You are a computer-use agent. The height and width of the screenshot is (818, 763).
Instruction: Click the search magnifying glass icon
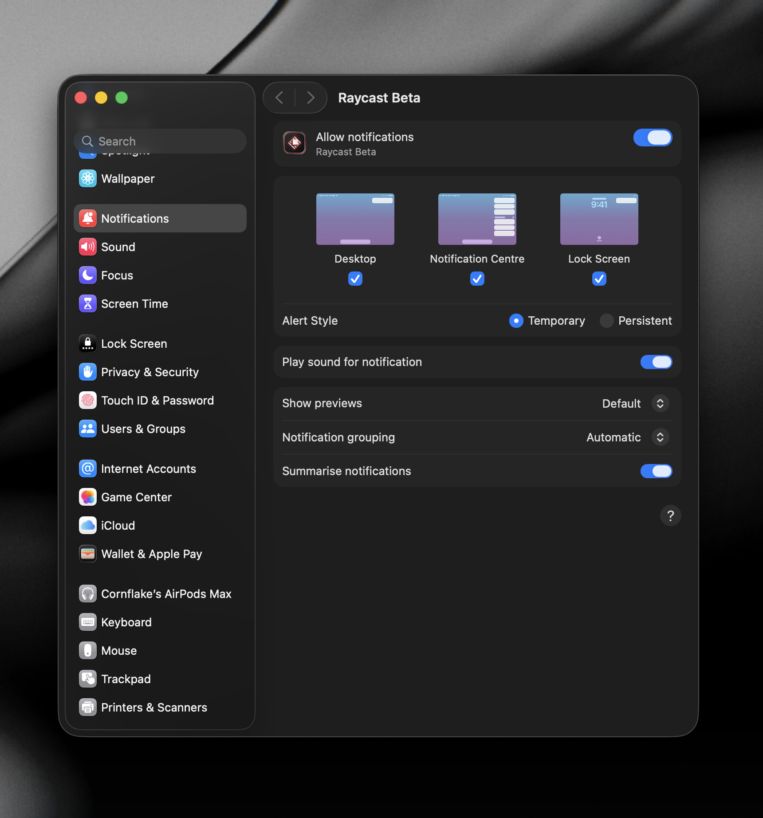(87, 141)
